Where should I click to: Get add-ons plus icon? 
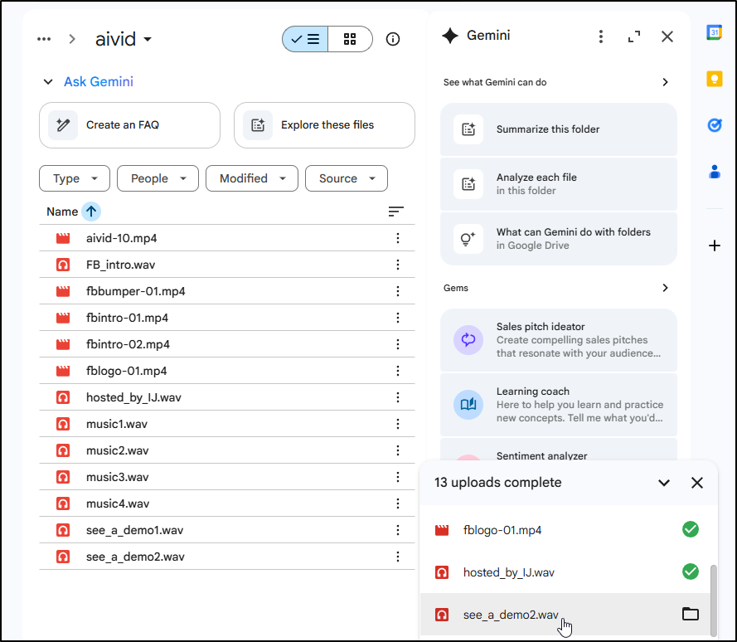[715, 246]
